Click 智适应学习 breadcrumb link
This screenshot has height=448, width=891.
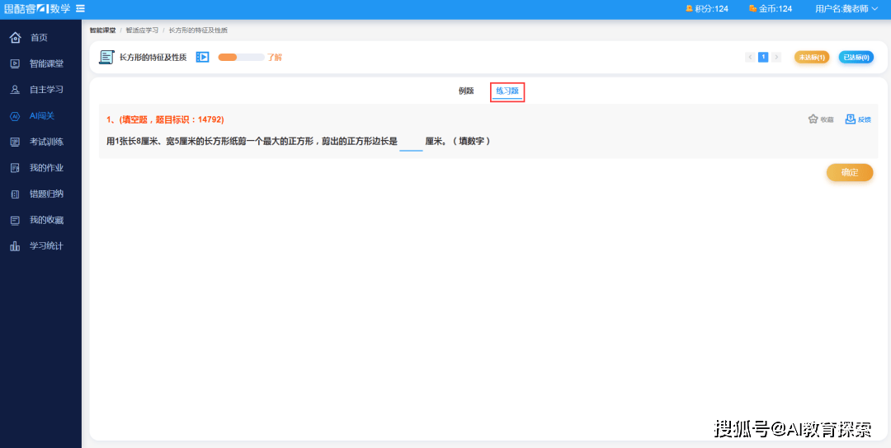(142, 30)
